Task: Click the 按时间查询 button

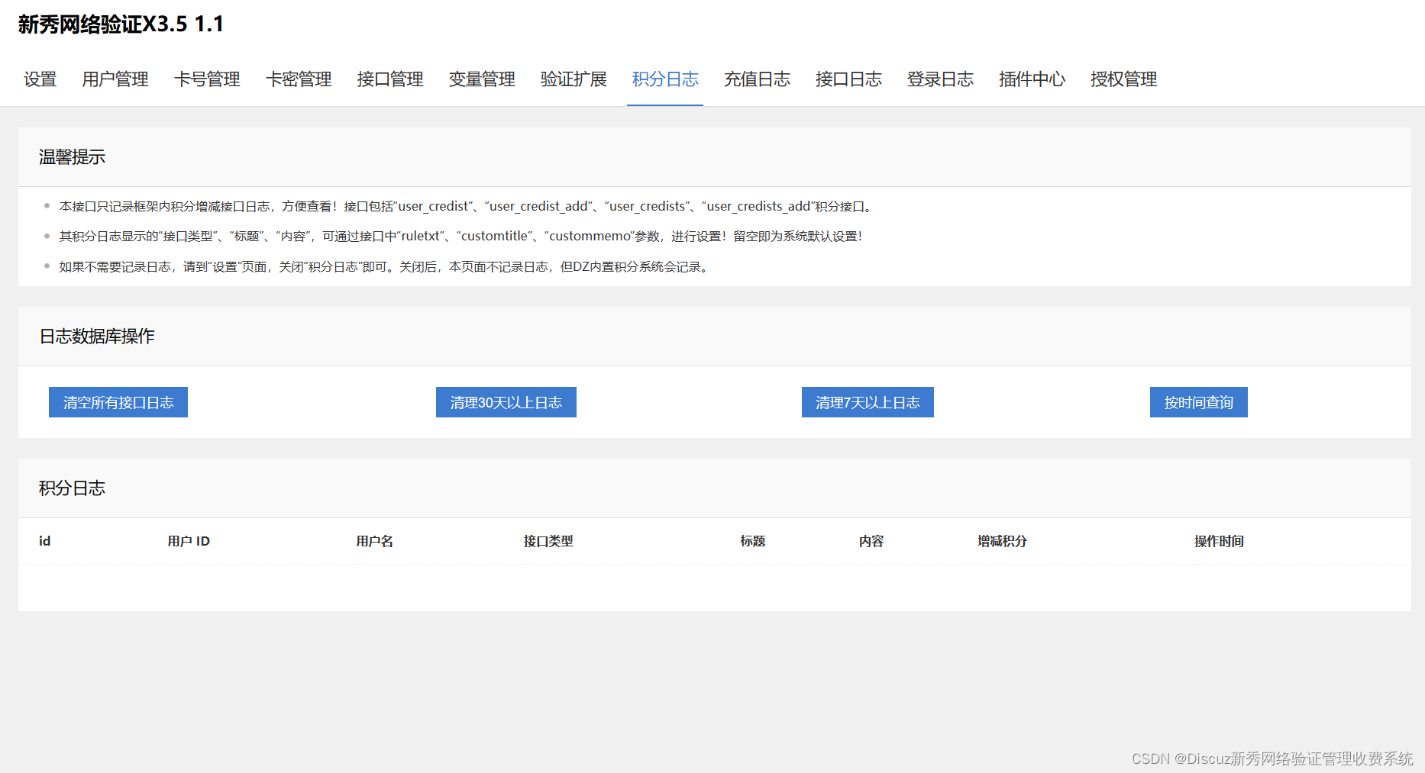Action: pos(1199,402)
